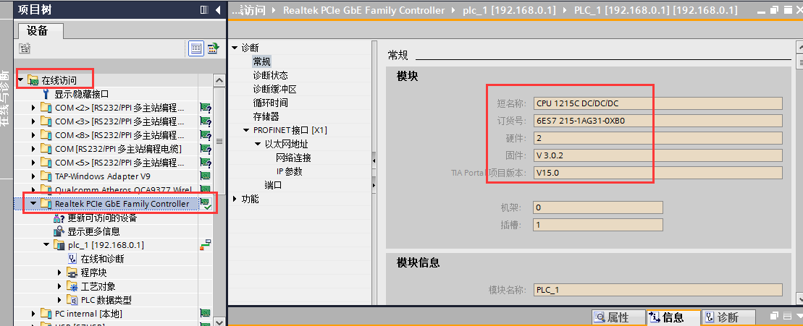Image resolution: width=803 pixels, height=326 pixels.
Task: Click 显示/隐藏接口 entry
Action: 82,94
